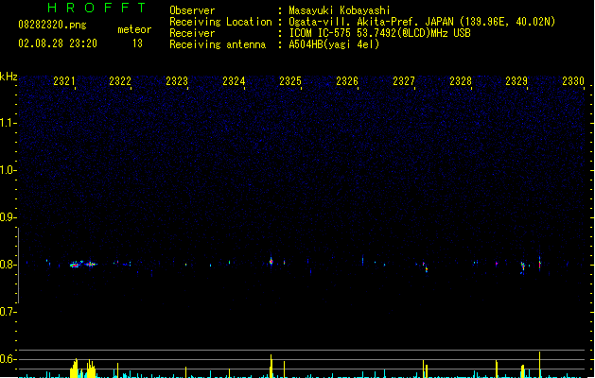Click observer name Masayuki Kobayashi

[x=340, y=10]
